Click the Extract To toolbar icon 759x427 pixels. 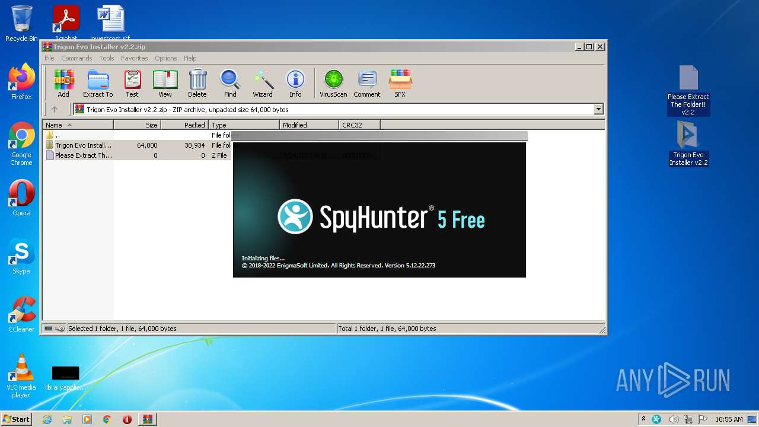coord(98,83)
